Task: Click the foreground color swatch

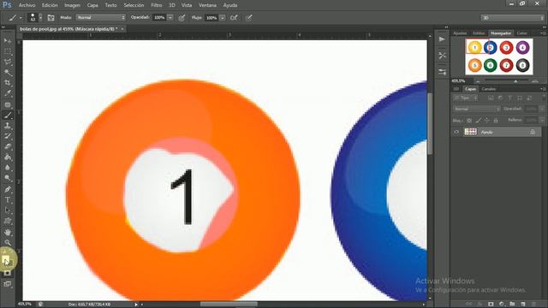Action: click(6, 259)
